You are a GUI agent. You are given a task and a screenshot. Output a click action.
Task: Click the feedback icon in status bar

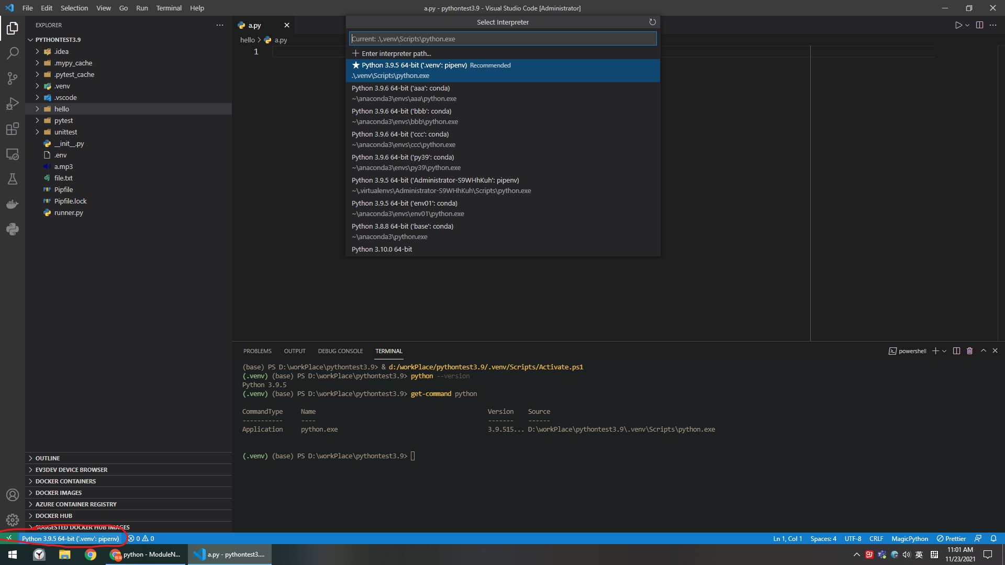[978, 538]
